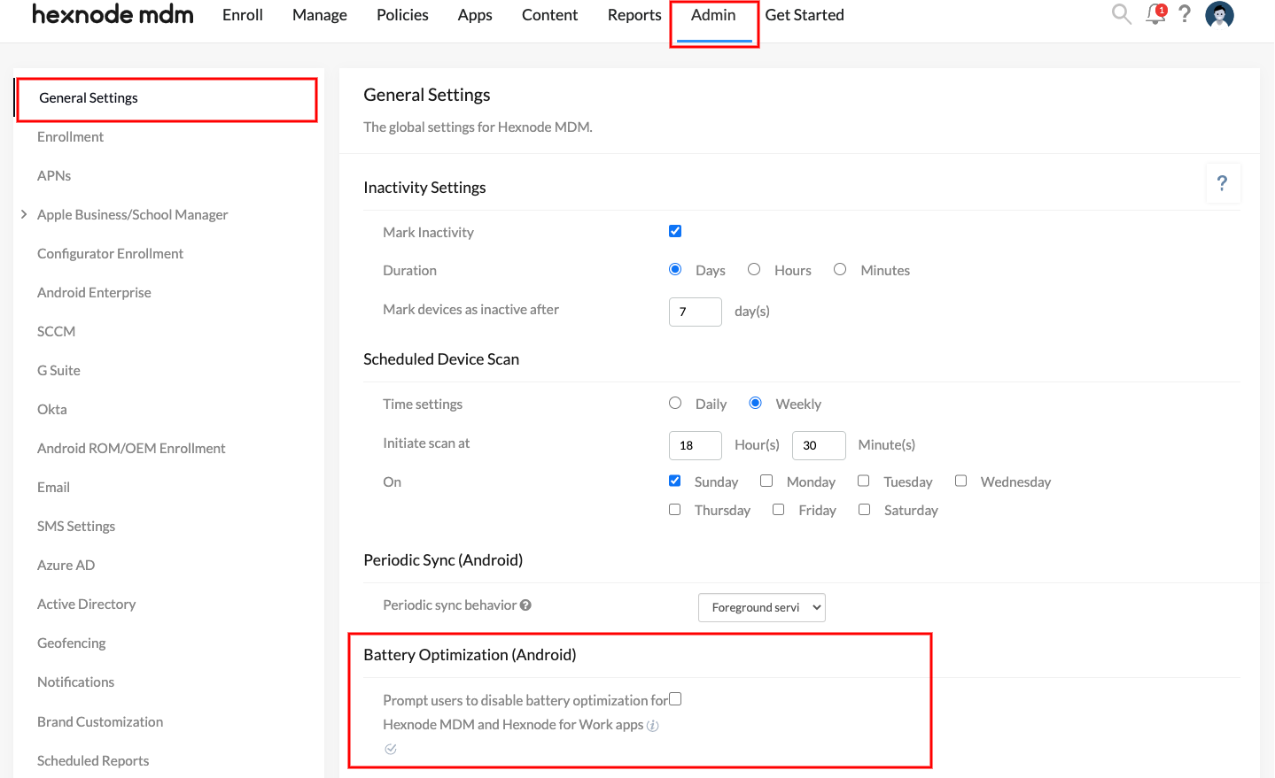Open the search magnifier icon
The width and height of the screenshot is (1275, 778).
point(1121,14)
